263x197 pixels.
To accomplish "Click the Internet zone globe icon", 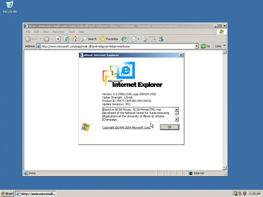I will 191,173.
